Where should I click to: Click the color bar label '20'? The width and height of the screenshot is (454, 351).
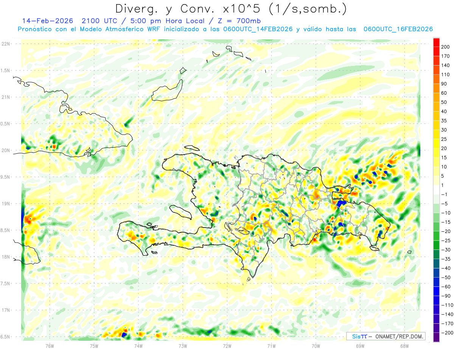(x=444, y=148)
